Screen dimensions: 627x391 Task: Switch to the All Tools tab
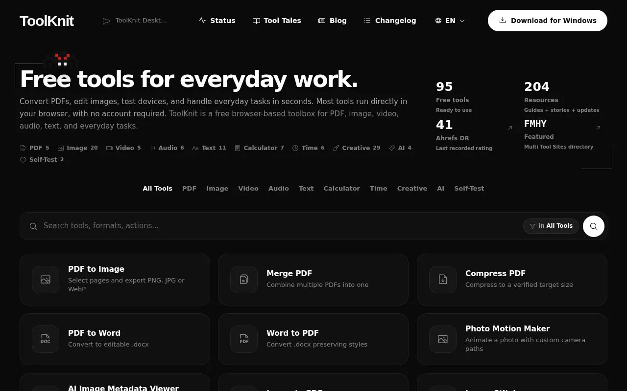point(158,188)
